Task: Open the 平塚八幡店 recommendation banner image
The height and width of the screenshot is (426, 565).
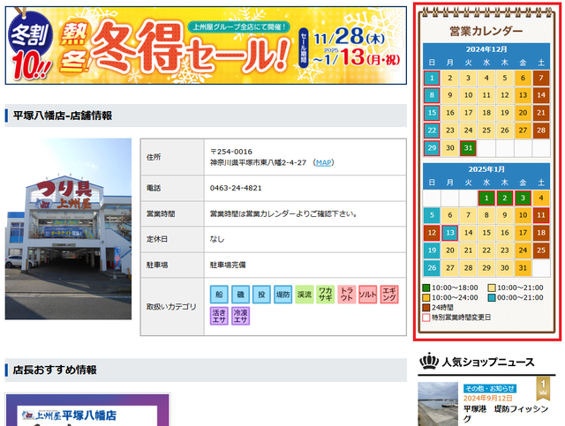Action: click(87, 410)
